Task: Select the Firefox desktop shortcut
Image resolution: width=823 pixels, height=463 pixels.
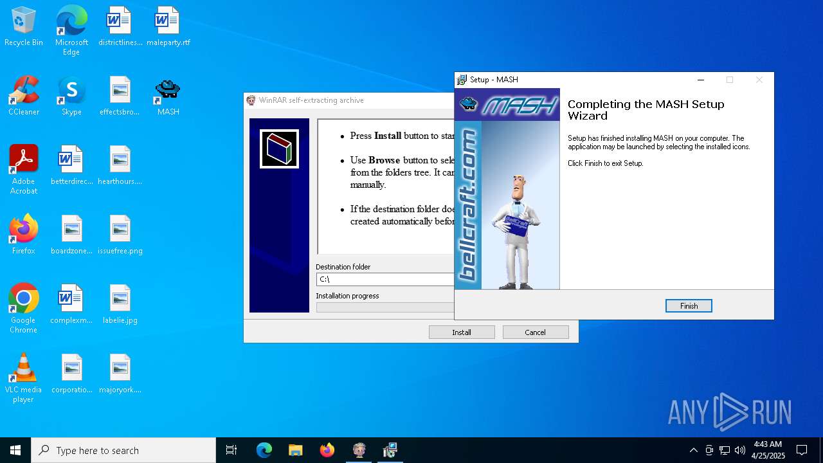Action: pos(24,235)
